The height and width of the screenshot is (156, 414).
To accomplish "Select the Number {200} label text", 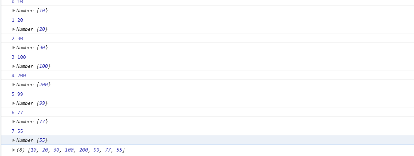I will coord(33,85).
